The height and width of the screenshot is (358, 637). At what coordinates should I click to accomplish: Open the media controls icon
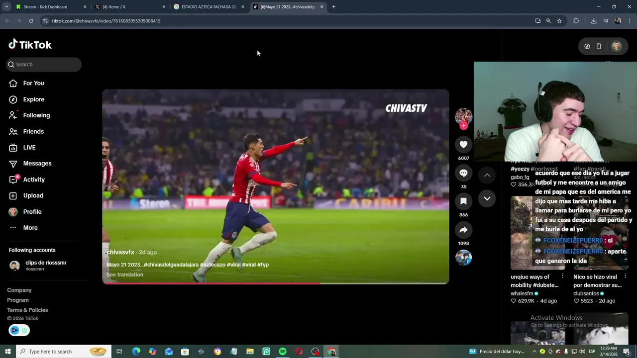click(x=606, y=21)
